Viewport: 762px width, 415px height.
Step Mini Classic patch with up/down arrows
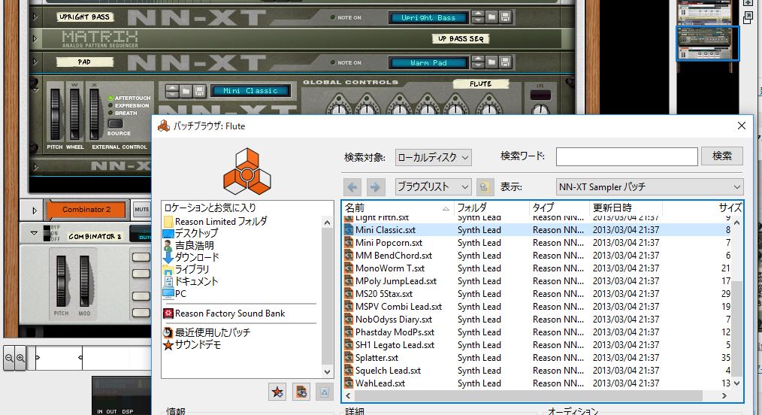click(x=172, y=91)
